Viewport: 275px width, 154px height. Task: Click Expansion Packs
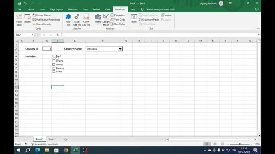[x=149, y=20]
